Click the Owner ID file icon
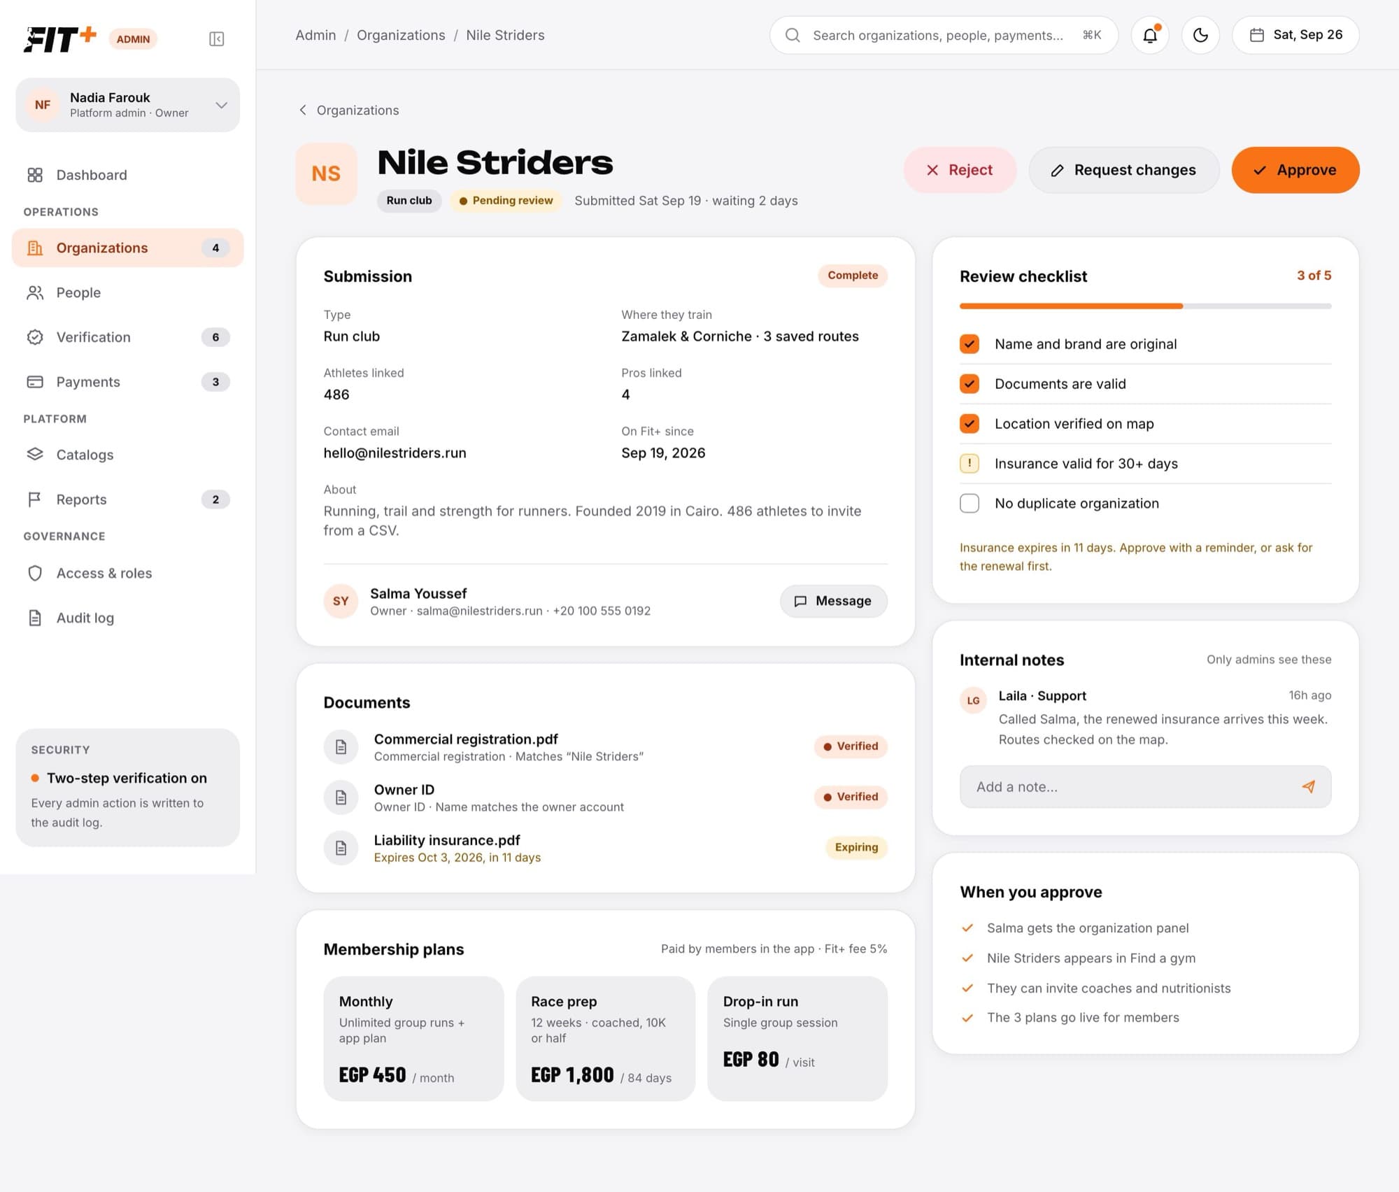The width and height of the screenshot is (1399, 1192). [x=341, y=797]
